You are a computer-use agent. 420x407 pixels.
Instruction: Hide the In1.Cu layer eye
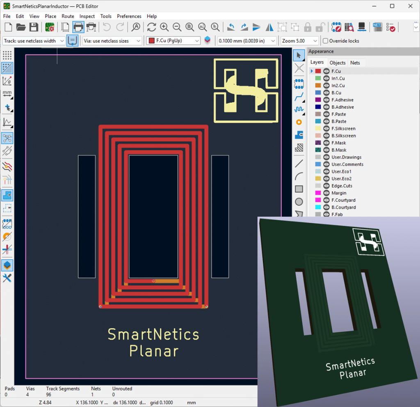(x=326, y=78)
